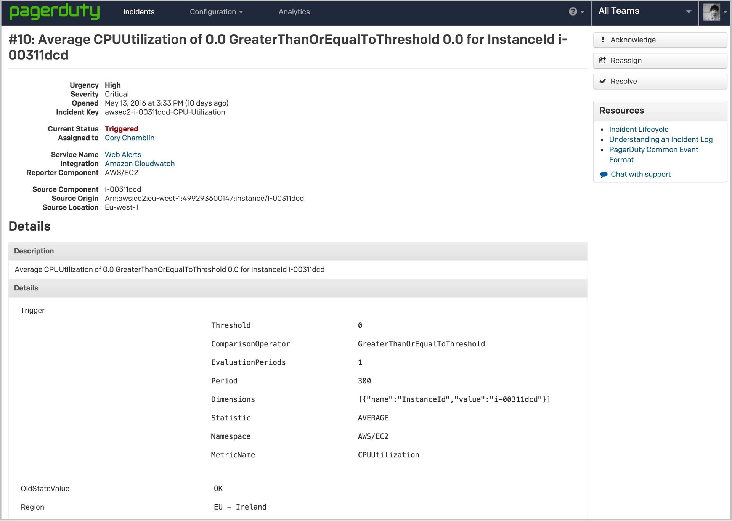Viewport: 732px width, 521px height.
Task: Open PagerDuty Common Event Format link
Action: tap(653, 150)
